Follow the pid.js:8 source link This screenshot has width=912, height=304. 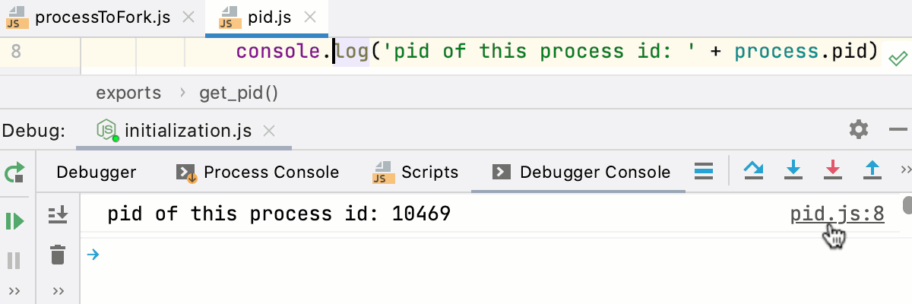point(837,214)
